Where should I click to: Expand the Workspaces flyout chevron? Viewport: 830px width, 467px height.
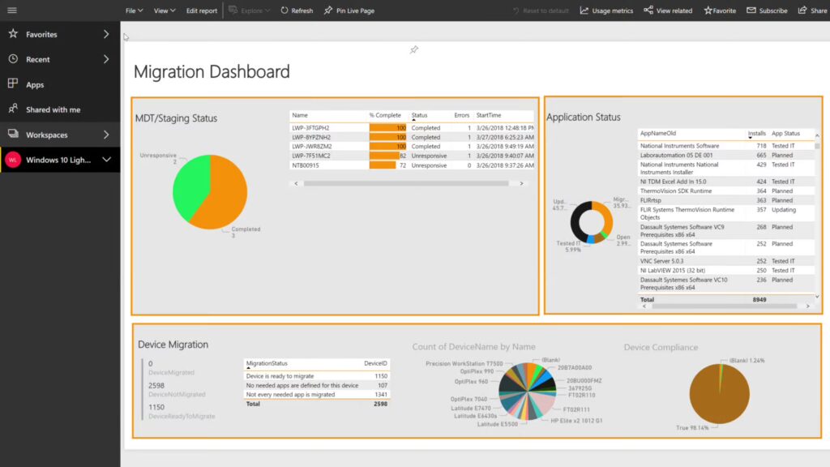(x=106, y=135)
